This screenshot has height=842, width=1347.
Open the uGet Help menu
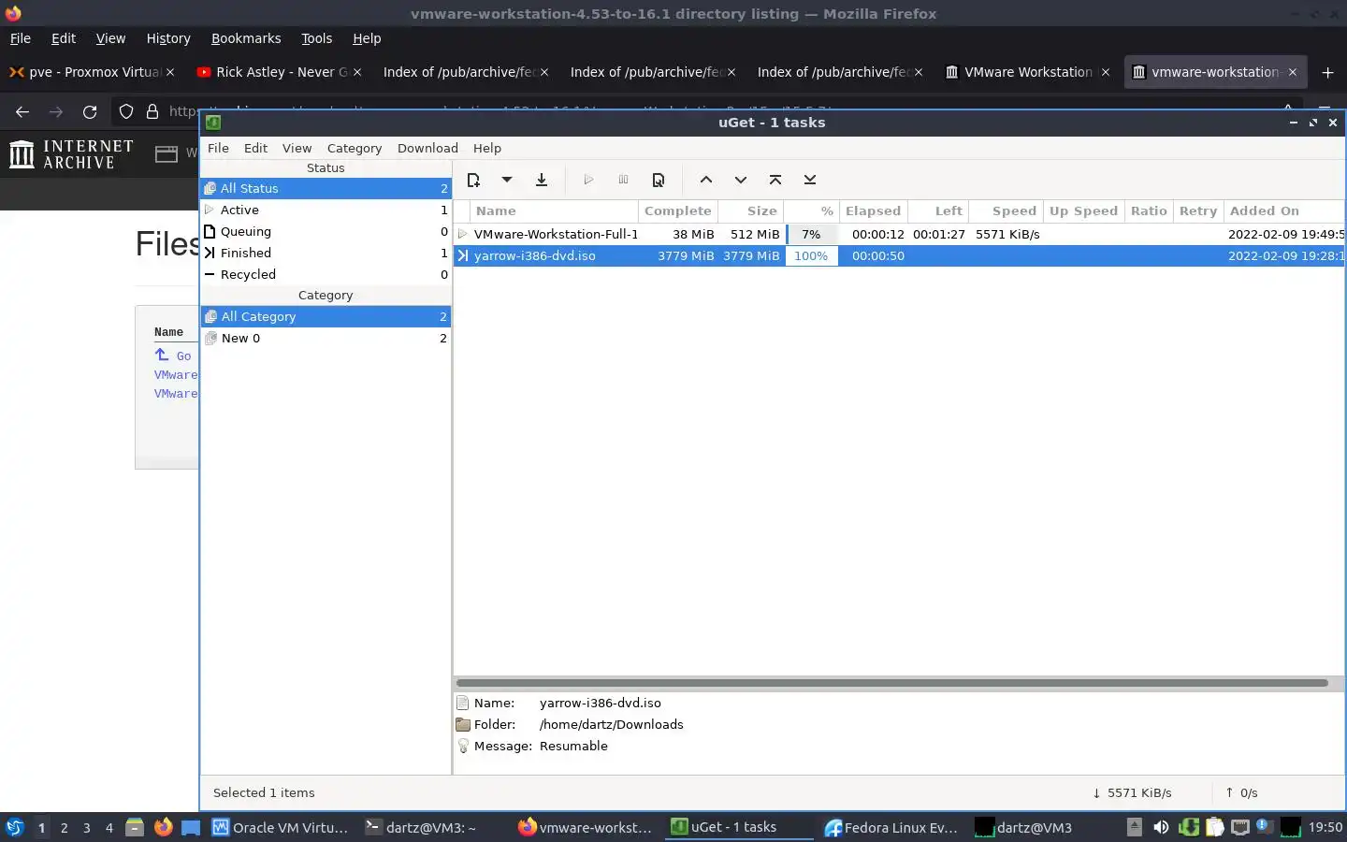(487, 148)
